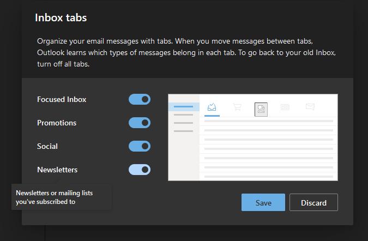The image size is (368, 241).
Task: Turn off the Focused Inbox toggle
Action: 140,99
